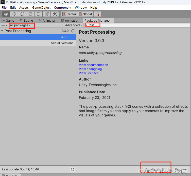Viewport: 191px width, 176px height.
Task: Open the Advanced dropdown
Action: (74, 25)
